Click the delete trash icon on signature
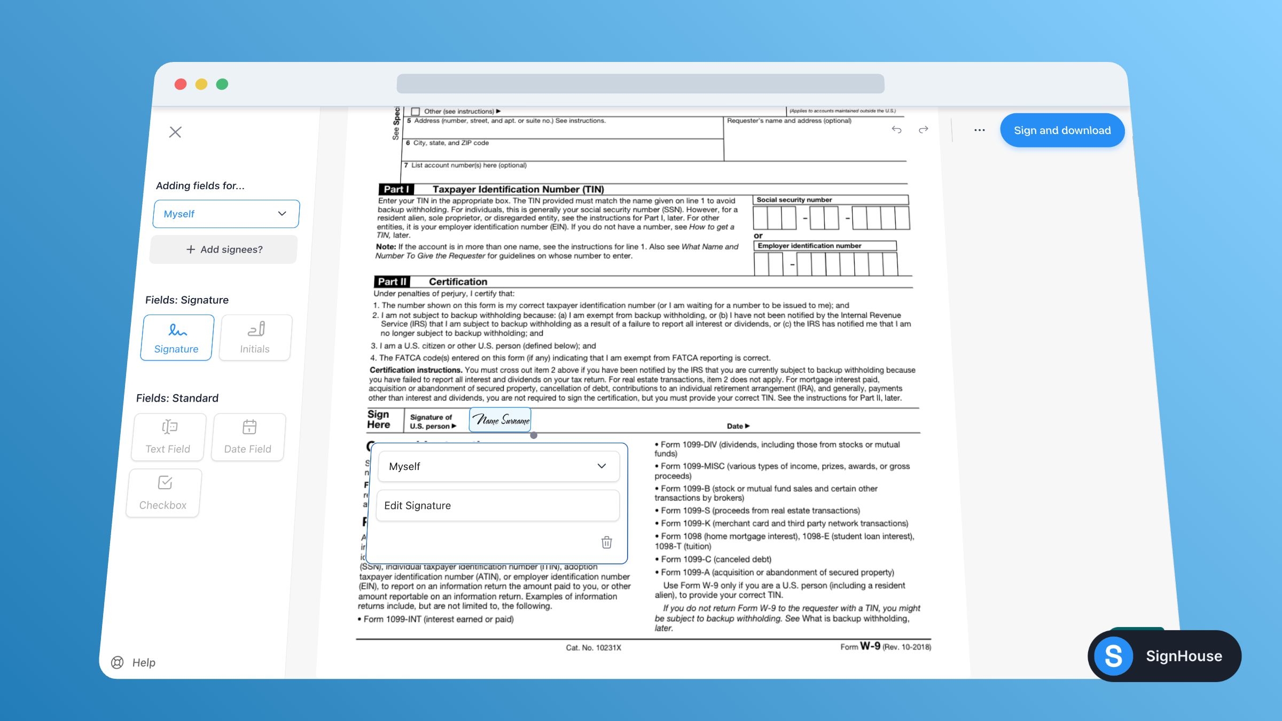This screenshot has width=1282, height=721. point(606,542)
